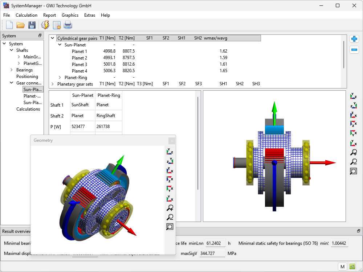Save using the floppy disk icon
The image size is (363, 272).
(32, 25)
